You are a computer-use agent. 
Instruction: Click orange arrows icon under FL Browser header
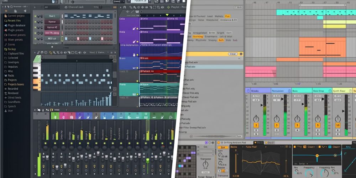click(6, 11)
